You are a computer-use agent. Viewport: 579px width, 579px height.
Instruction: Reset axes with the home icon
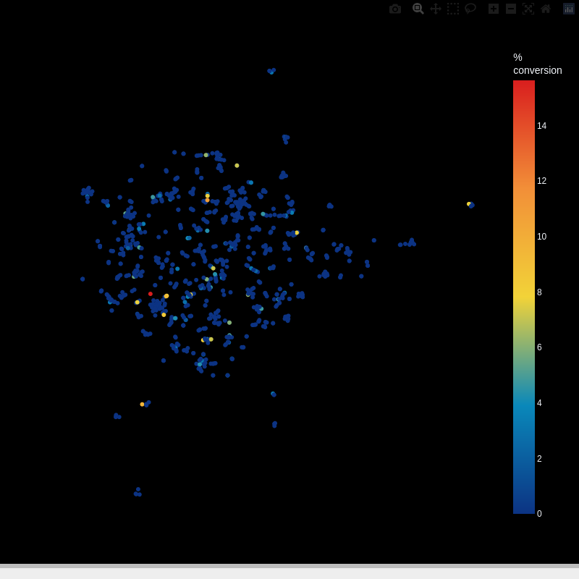tap(546, 9)
